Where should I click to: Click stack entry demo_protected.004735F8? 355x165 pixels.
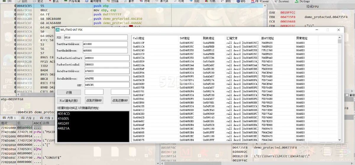(x=275, y=148)
